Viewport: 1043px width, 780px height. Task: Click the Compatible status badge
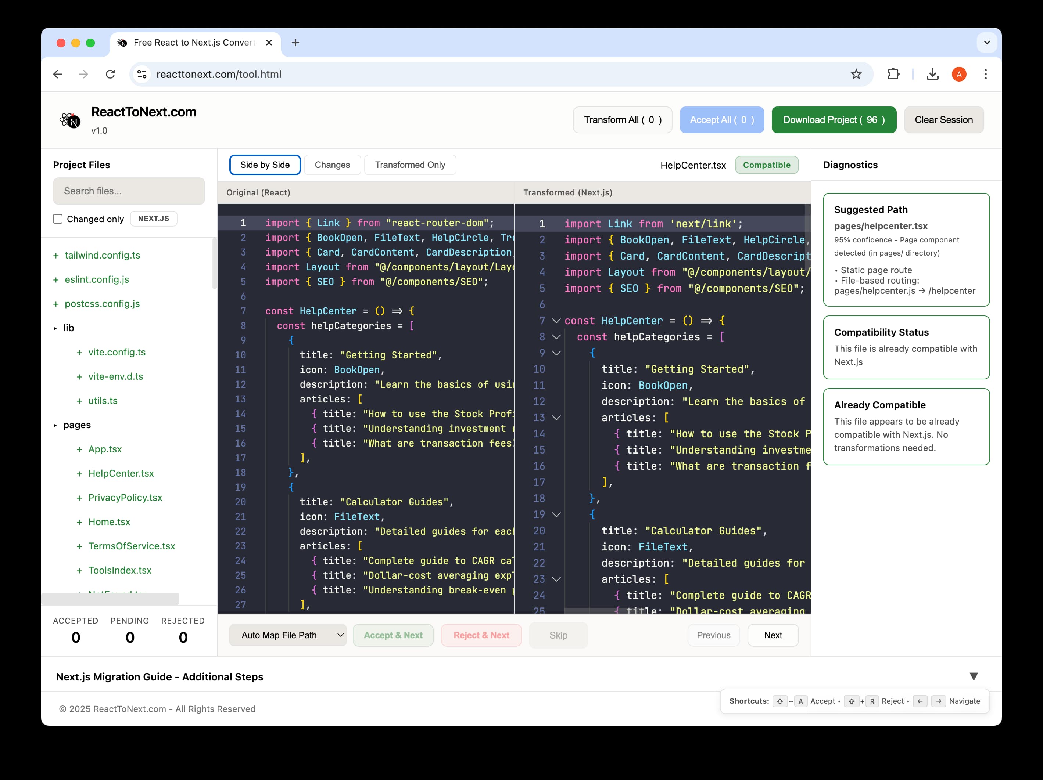click(766, 165)
